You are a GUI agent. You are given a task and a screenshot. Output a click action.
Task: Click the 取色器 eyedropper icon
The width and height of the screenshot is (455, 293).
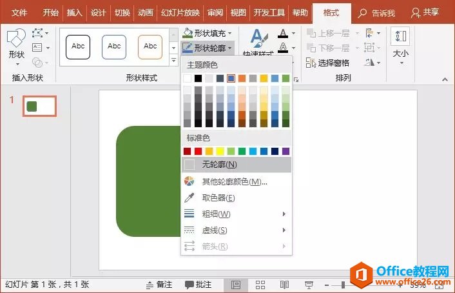tap(189, 198)
